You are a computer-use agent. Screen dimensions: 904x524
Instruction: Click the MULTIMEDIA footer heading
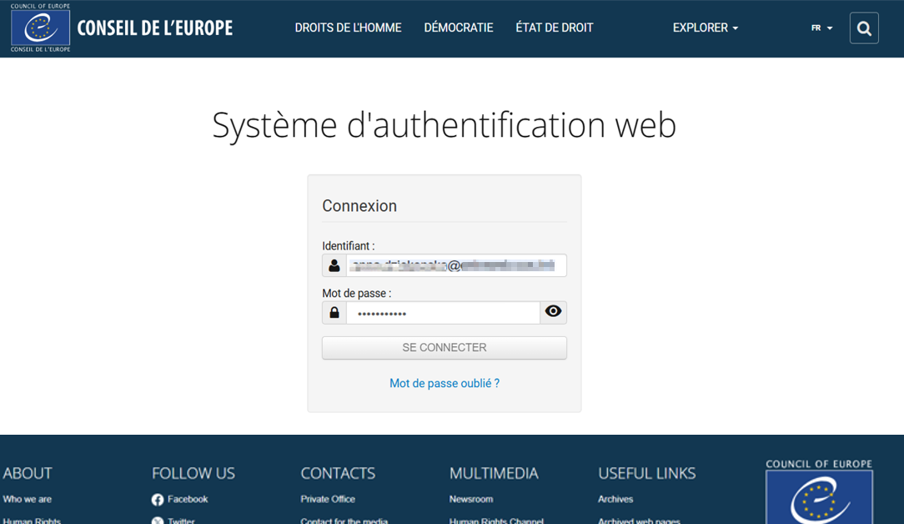coord(494,473)
